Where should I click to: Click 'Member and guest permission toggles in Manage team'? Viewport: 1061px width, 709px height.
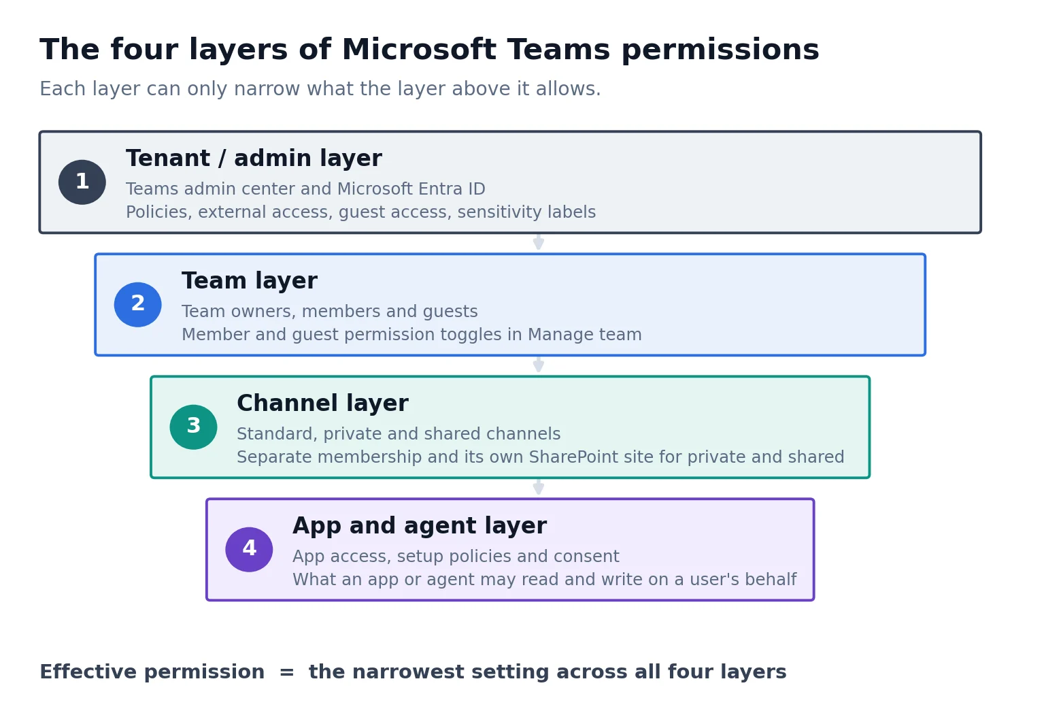pos(411,335)
